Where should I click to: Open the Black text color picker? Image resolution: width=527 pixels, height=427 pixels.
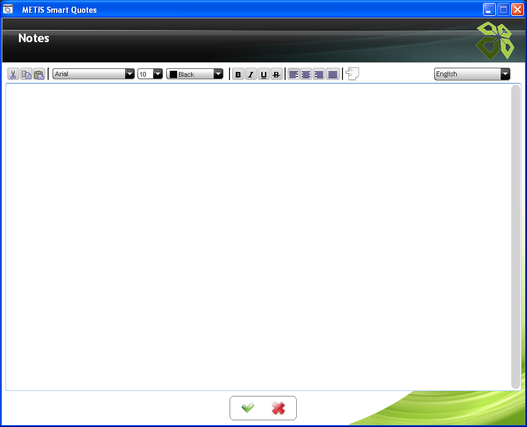(195, 74)
